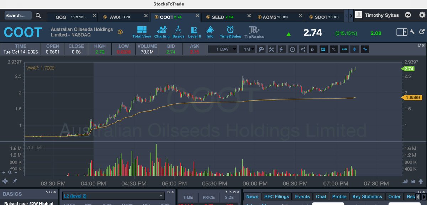The height and width of the screenshot is (205, 427).
Task: Open chart color palette settings
Action: point(261,49)
